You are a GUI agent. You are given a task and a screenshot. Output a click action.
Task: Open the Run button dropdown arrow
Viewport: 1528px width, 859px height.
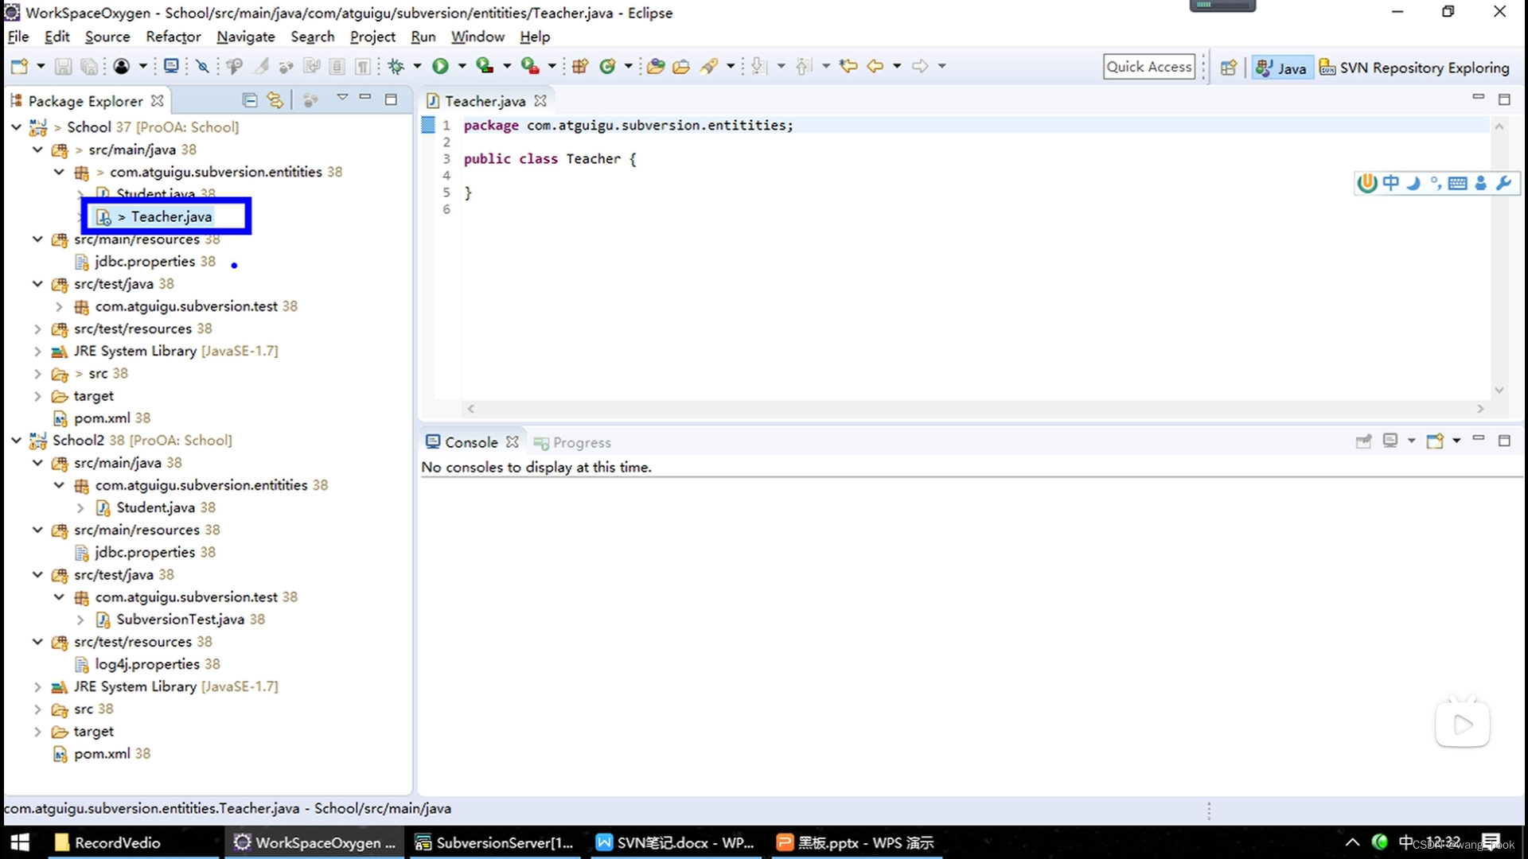coord(462,66)
